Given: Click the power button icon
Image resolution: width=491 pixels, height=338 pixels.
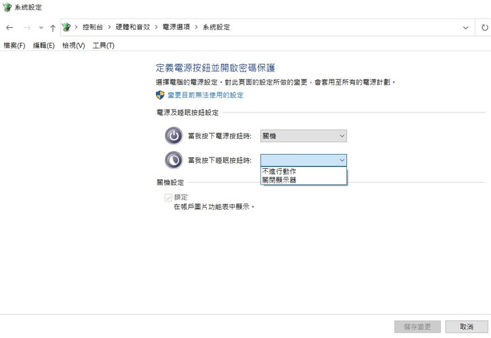Looking at the screenshot, I should (x=174, y=136).
